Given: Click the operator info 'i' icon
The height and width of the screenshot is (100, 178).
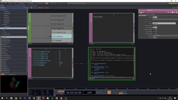Looking at the screenshot, I should coord(143,12).
